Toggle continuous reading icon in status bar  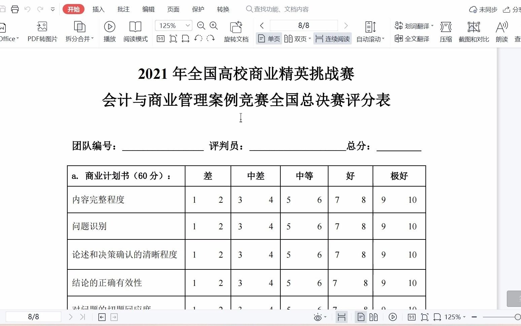point(342,317)
